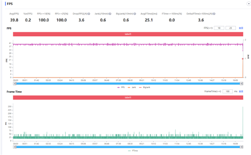251x155 pixels.
Task: Click help icon beside BigJank(/10min) metric
Action: click(x=135, y=14)
